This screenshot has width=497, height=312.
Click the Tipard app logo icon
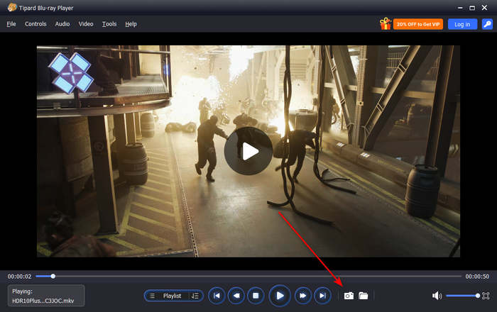12,7
